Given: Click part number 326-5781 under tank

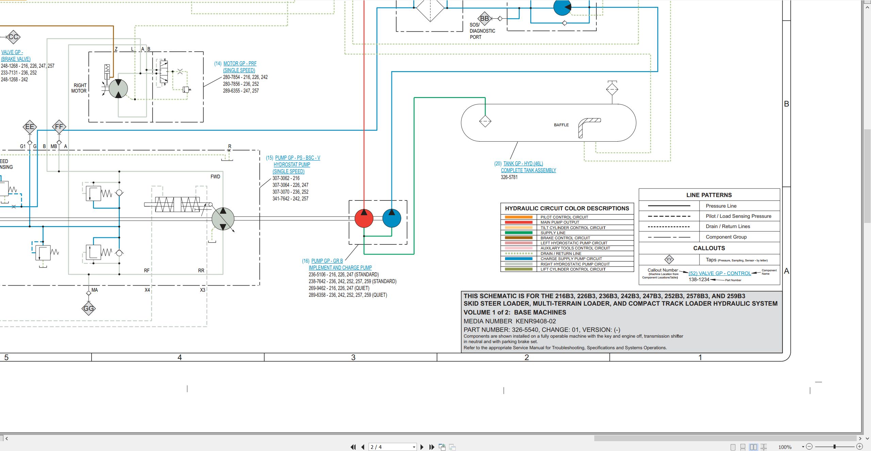Looking at the screenshot, I should click(x=509, y=177).
